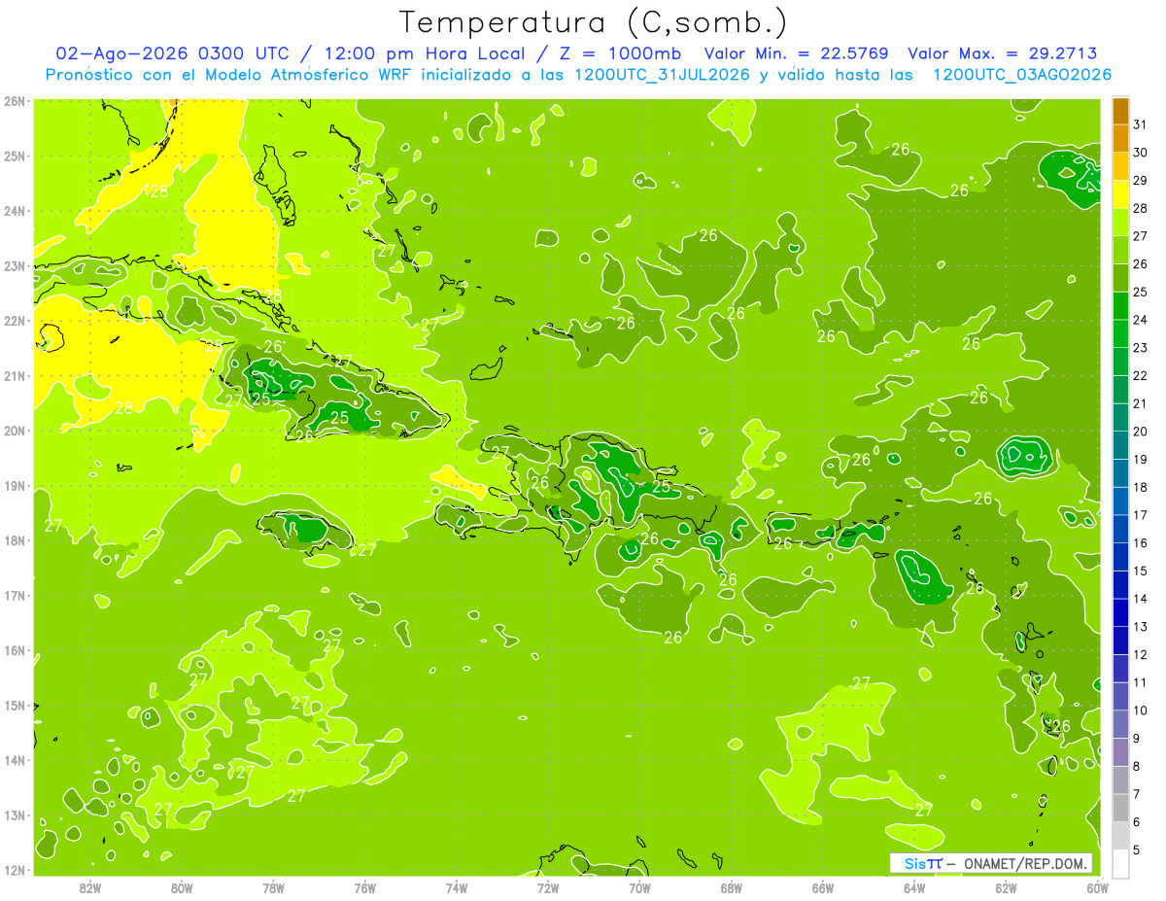Click the 72W longitude axis label
Screen dimensions: 1166x901
pyautogui.click(x=548, y=887)
